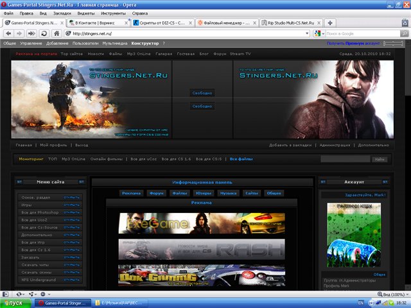Image resolution: width=411 pixels, height=308 pixels.
Task: Open the closed tabs trash icon
Action: click(405, 23)
